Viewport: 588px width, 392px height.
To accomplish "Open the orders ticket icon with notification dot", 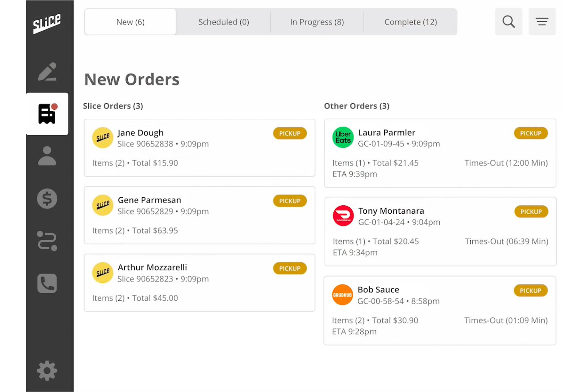I will tap(47, 114).
